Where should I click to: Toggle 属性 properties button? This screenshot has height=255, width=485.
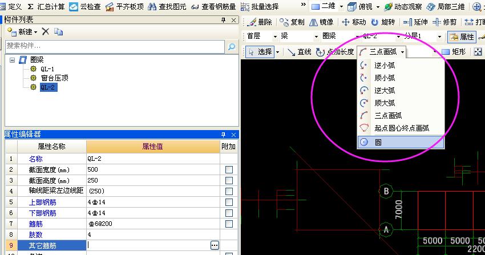click(x=462, y=37)
